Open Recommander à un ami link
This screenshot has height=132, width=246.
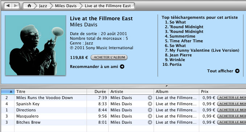94,67
